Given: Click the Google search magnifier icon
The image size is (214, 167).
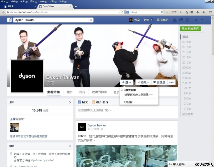Looking at the screenshot, I should pos(162,12).
